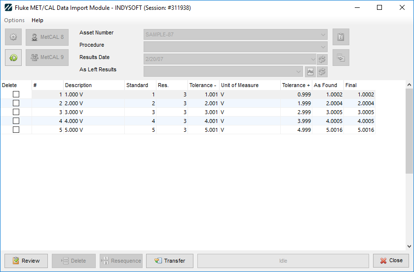Open the Options menu
414x272 pixels.
click(14, 20)
